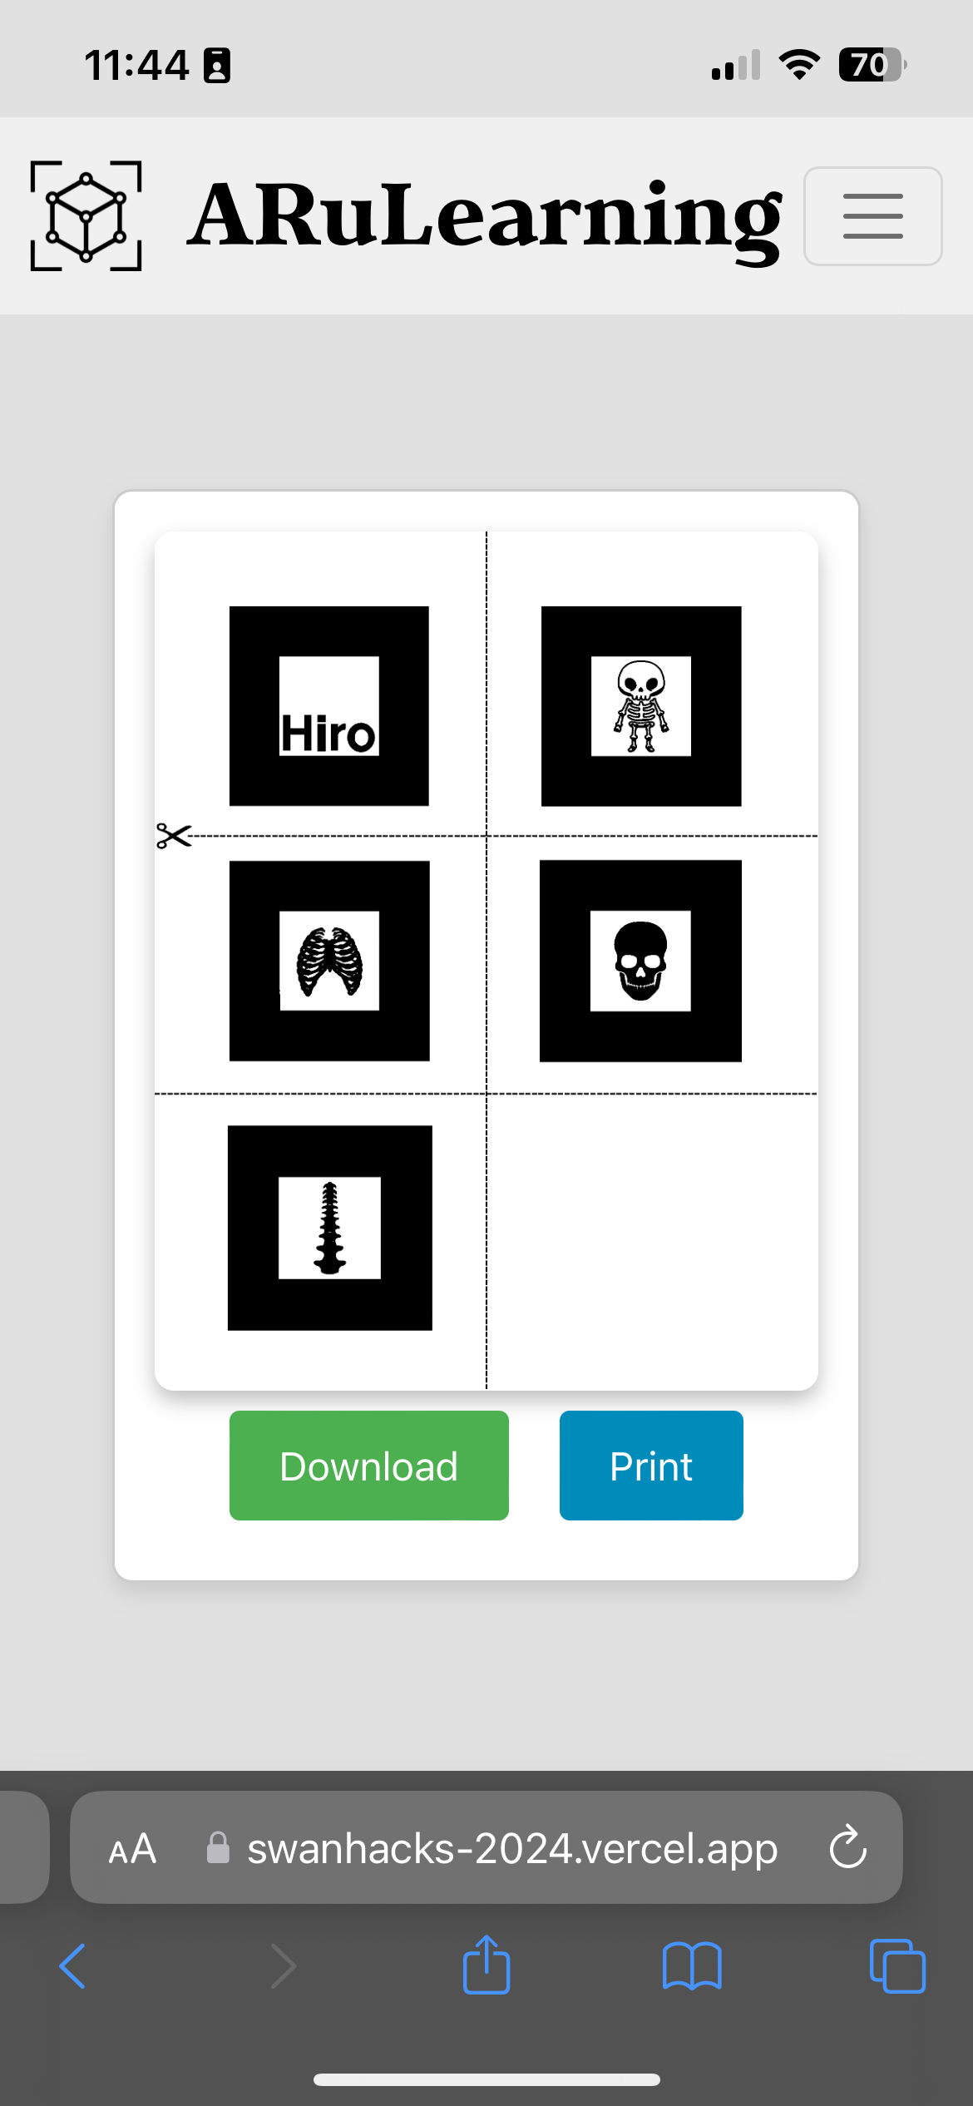Tap the swanhacks-2024.vercel.app address field
The image size is (973, 2106).
click(486, 1847)
